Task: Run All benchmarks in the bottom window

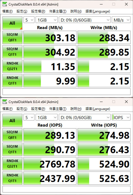Action: 12,120
